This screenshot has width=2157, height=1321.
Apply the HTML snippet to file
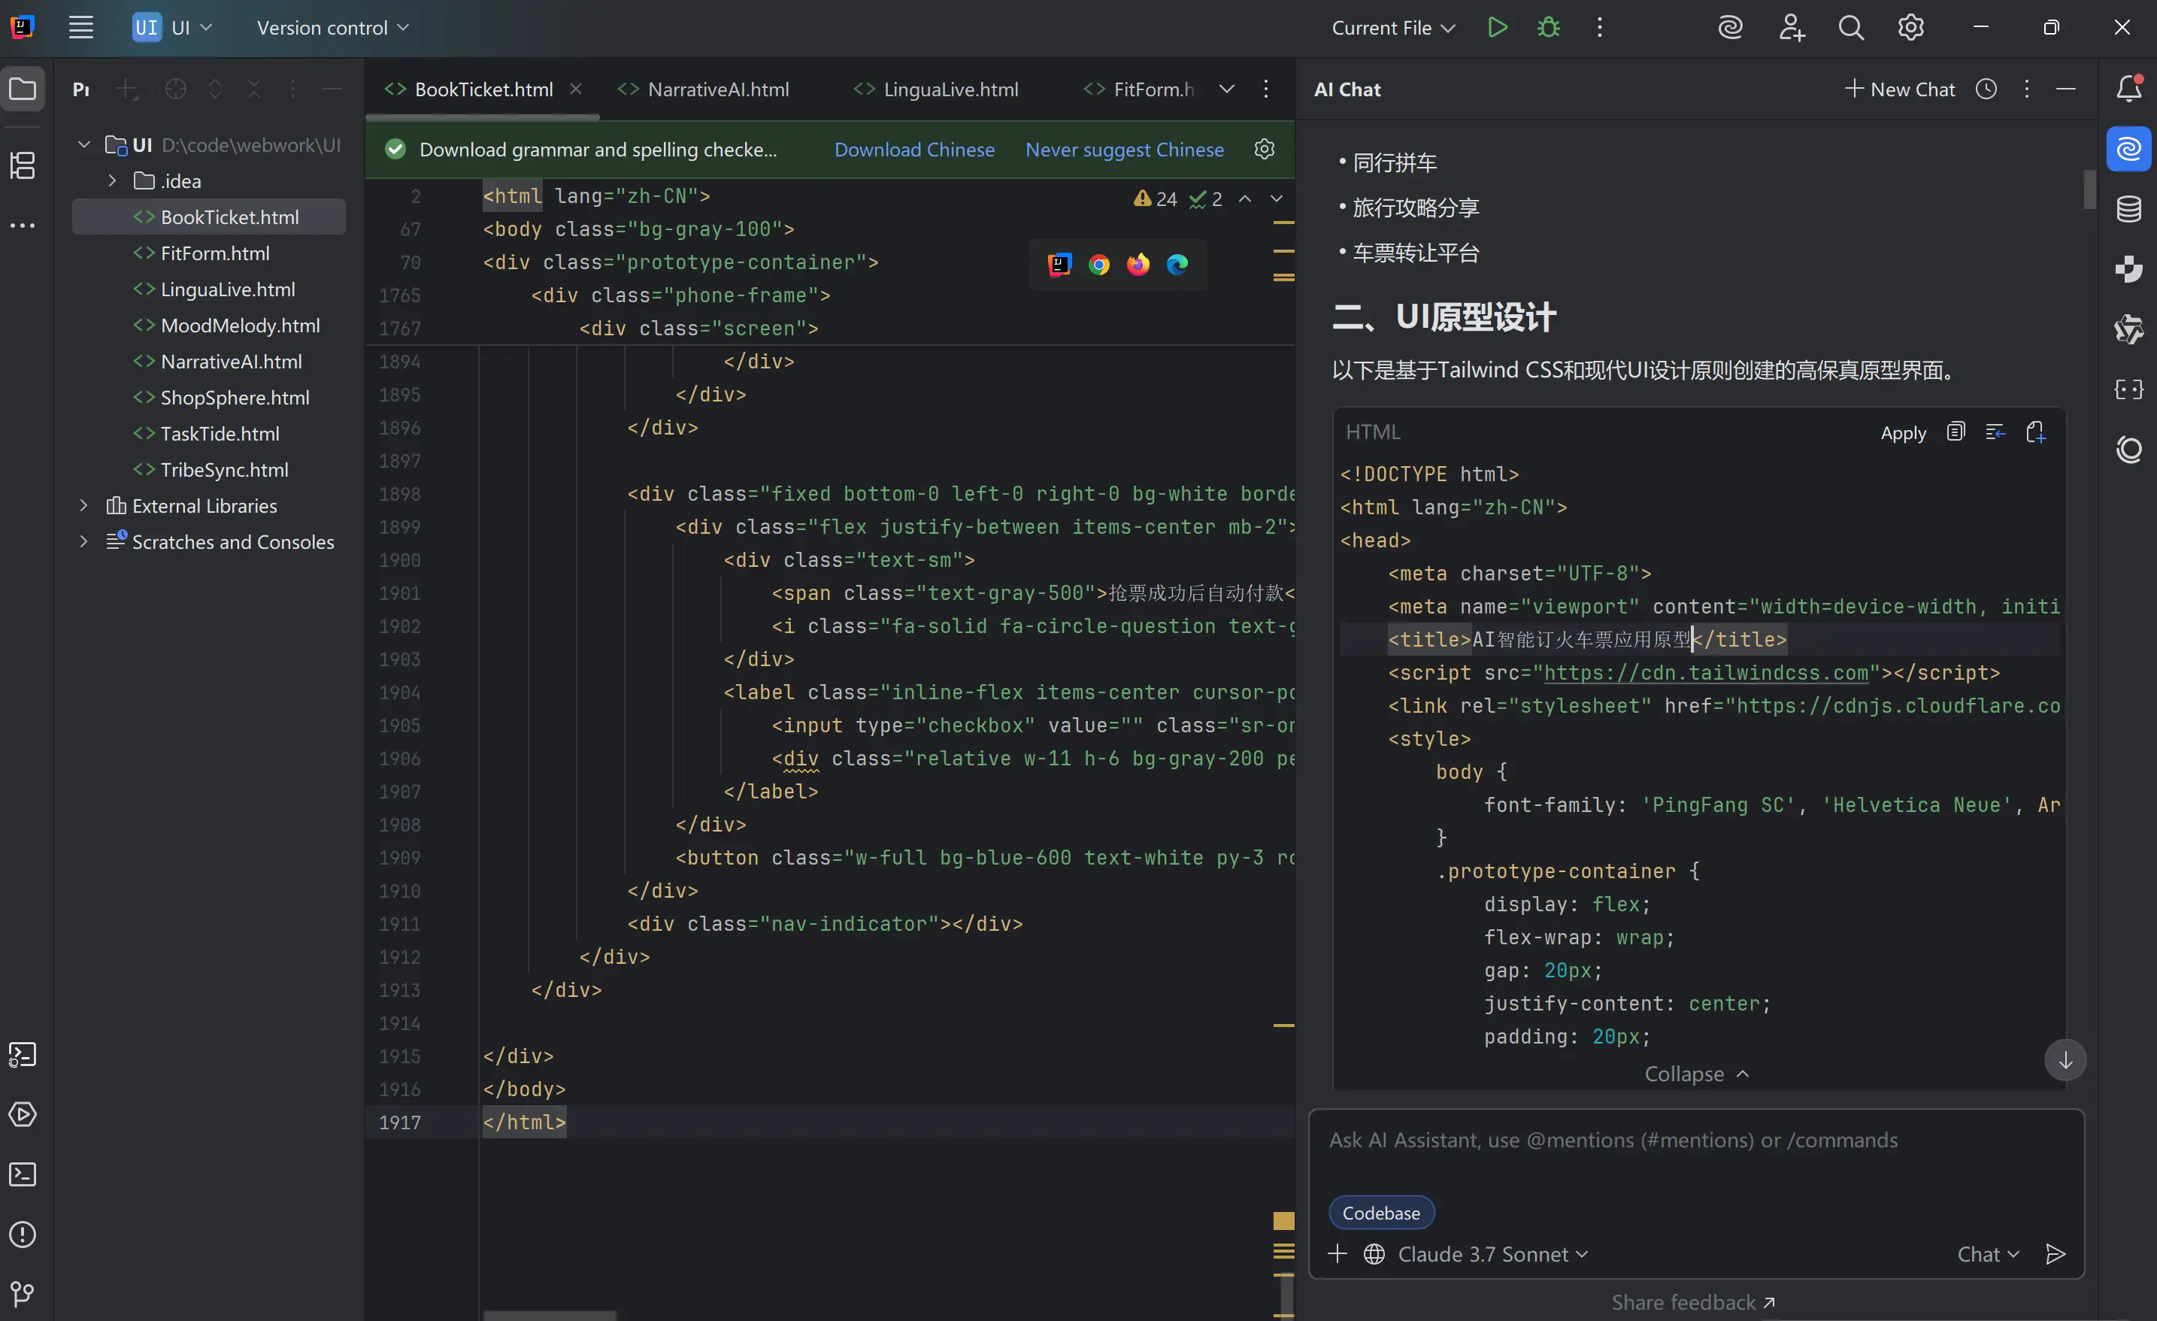coord(1903,432)
